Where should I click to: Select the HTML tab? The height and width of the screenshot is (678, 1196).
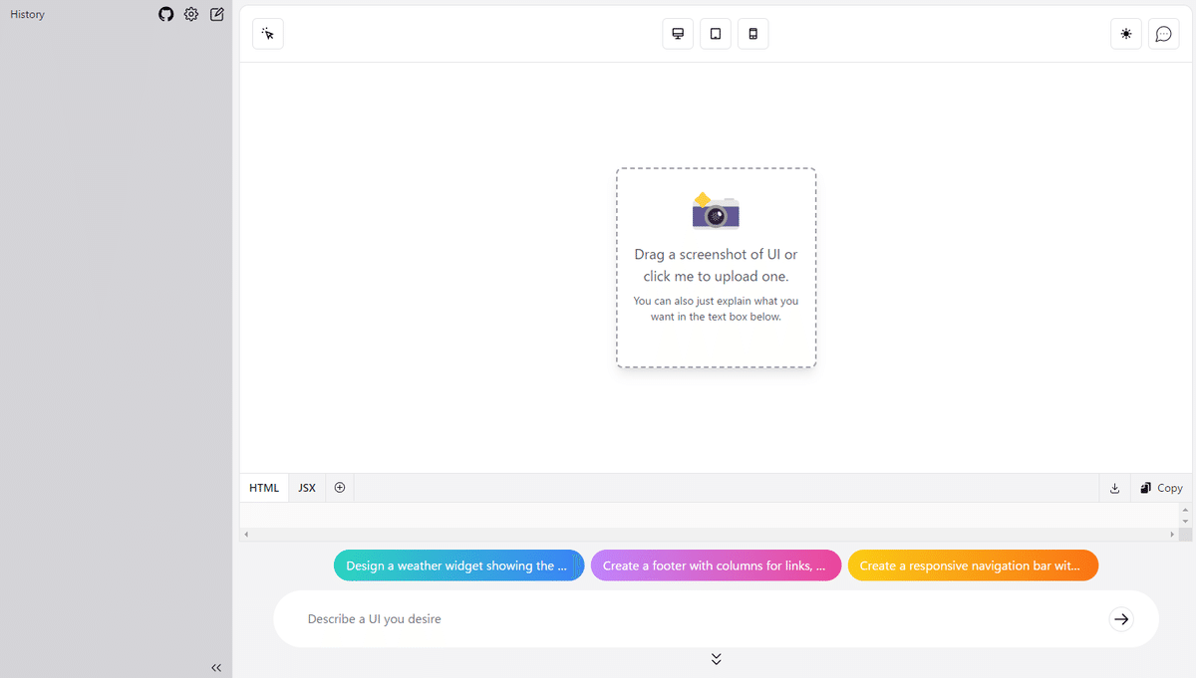pyautogui.click(x=263, y=487)
